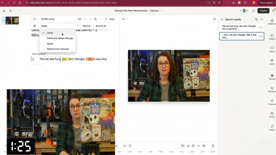Add a bookmark marker from timeline

click(x=130, y=146)
